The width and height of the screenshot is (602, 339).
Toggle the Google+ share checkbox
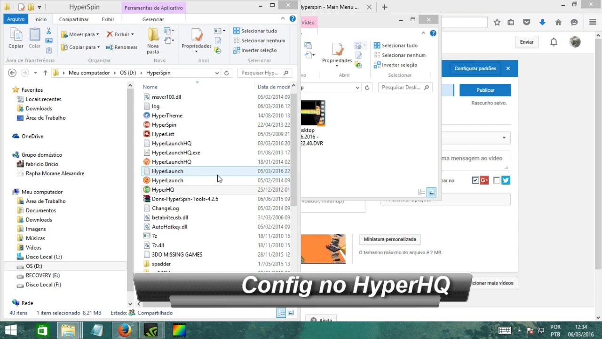click(475, 180)
